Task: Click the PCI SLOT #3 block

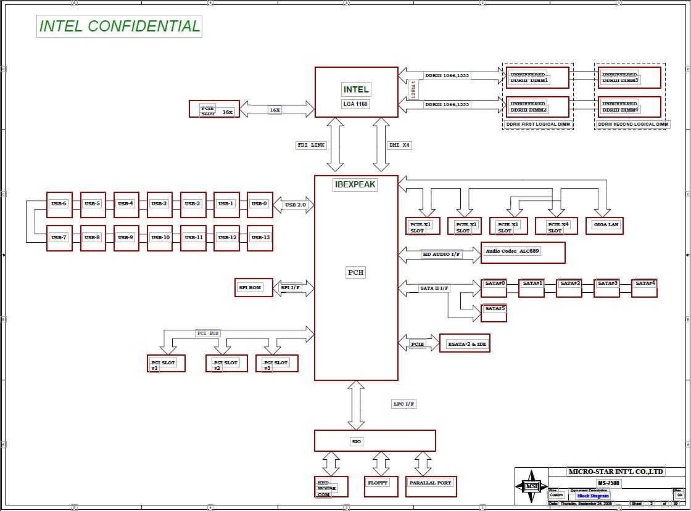Action: pyautogui.click(x=277, y=364)
